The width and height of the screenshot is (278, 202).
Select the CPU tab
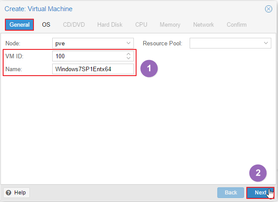point(141,24)
